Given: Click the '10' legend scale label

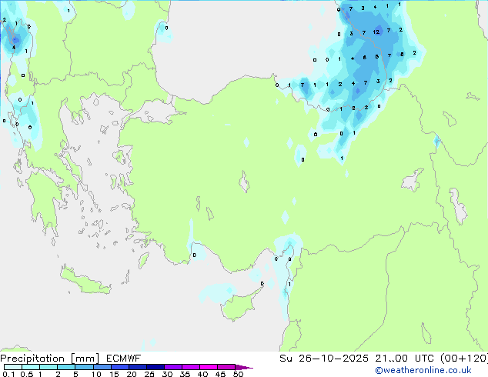Looking at the screenshot, I should (96, 374).
